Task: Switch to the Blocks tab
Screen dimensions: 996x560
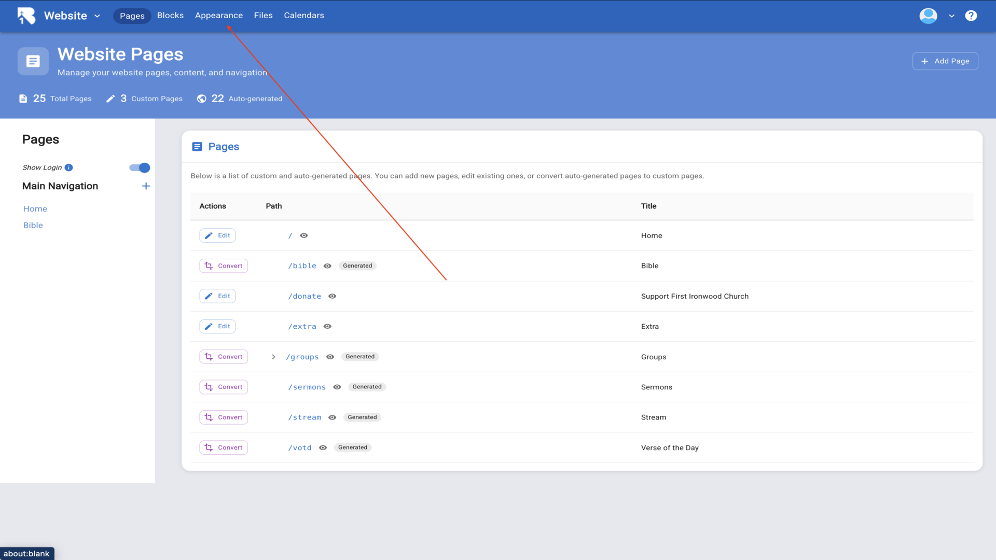Action: (x=170, y=16)
